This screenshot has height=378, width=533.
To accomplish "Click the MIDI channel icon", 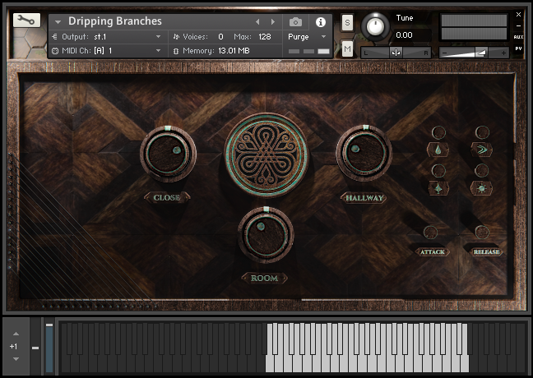I will pos(55,51).
